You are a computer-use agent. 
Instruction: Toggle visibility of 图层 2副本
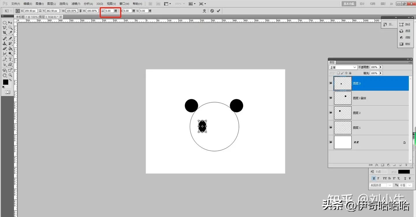point(330,98)
